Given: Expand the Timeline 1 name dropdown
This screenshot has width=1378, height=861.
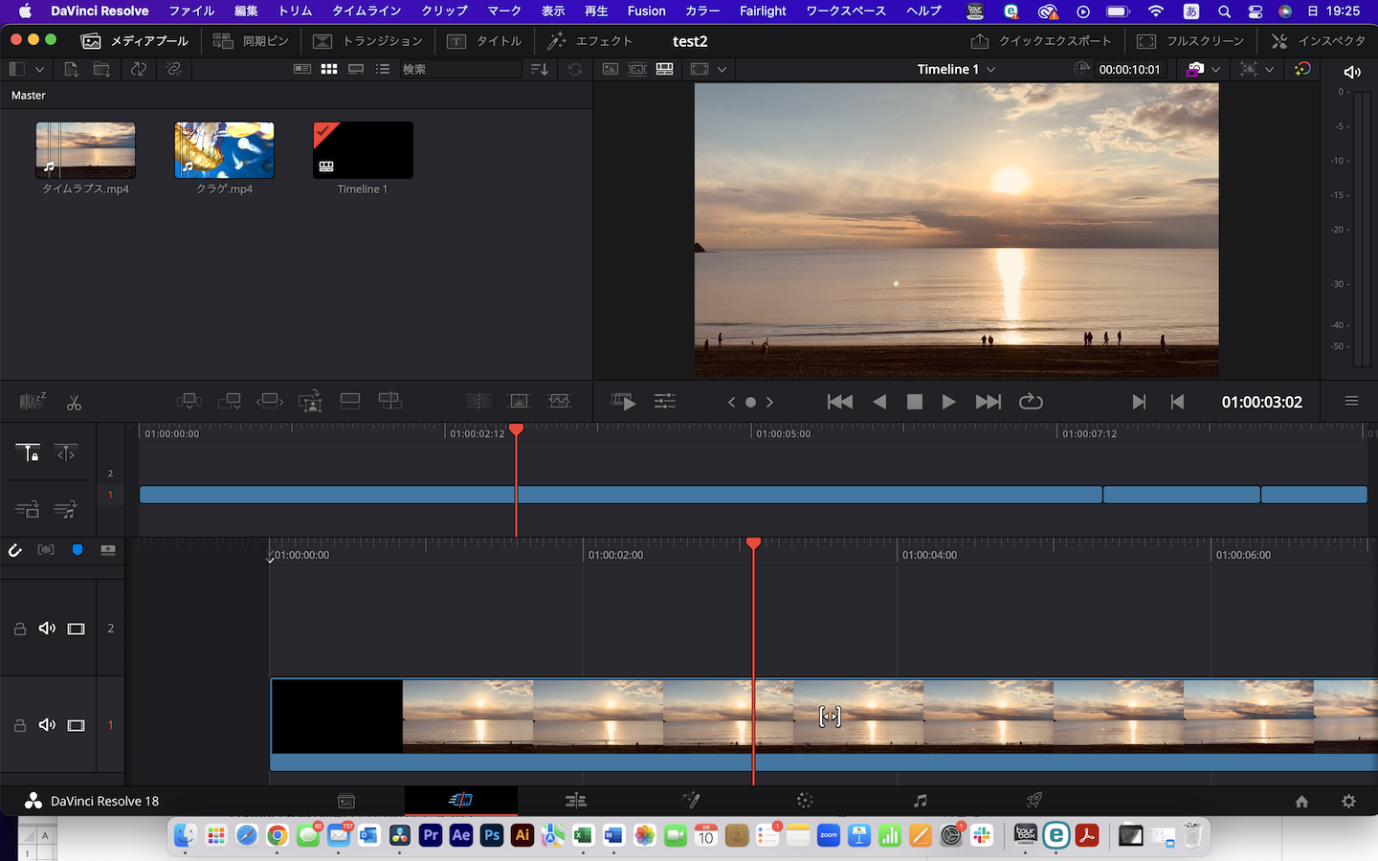Looking at the screenshot, I should click(990, 70).
